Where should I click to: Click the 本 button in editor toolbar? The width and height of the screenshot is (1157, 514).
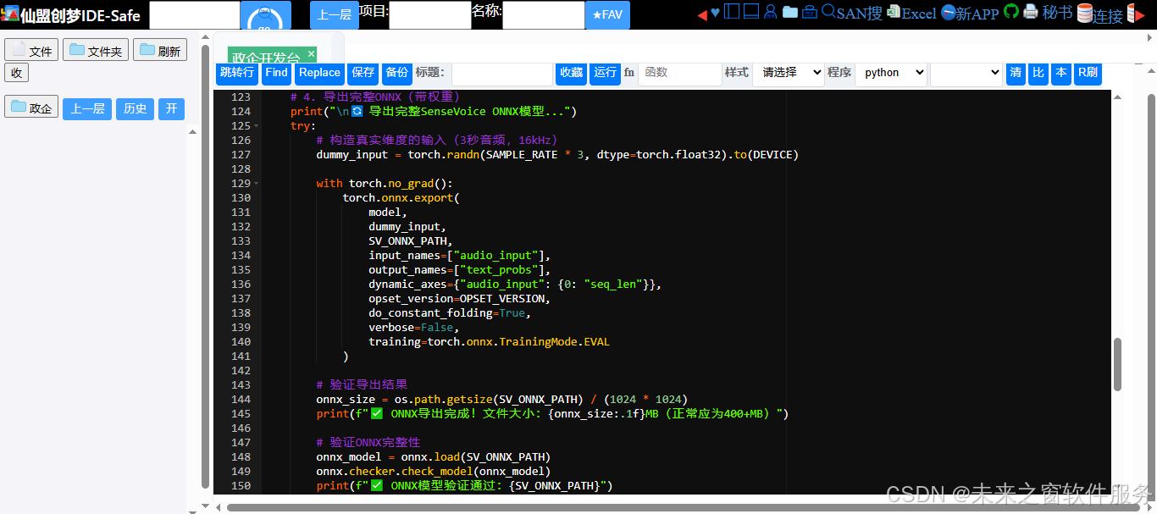click(x=1061, y=73)
